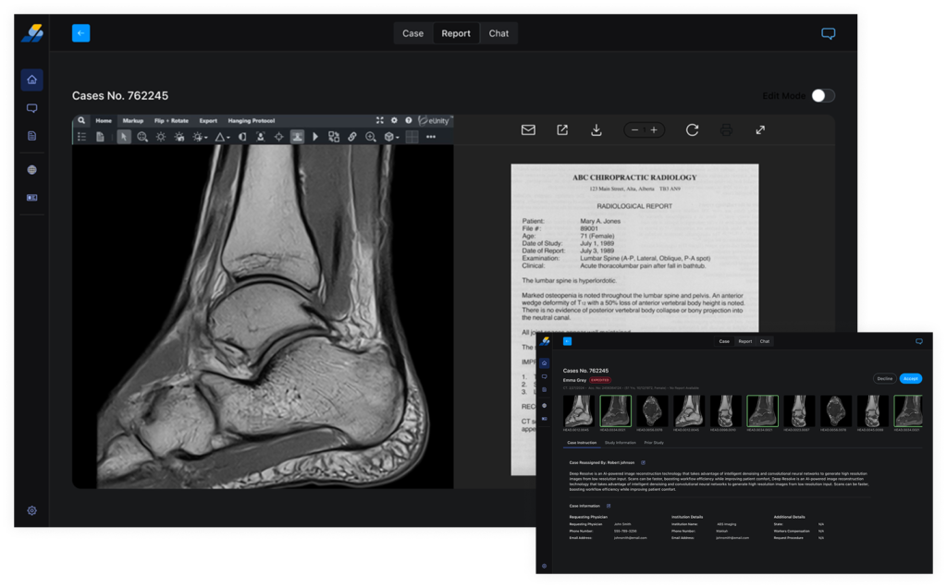The width and height of the screenshot is (947, 588).
Task: Open the Markup menu in viewer
Action: pyautogui.click(x=133, y=120)
